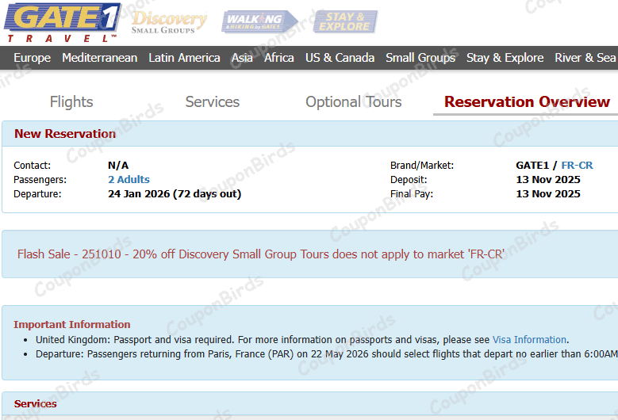The image size is (618, 420).
Task: Select Stay & Explore navigation item
Action: (x=505, y=58)
